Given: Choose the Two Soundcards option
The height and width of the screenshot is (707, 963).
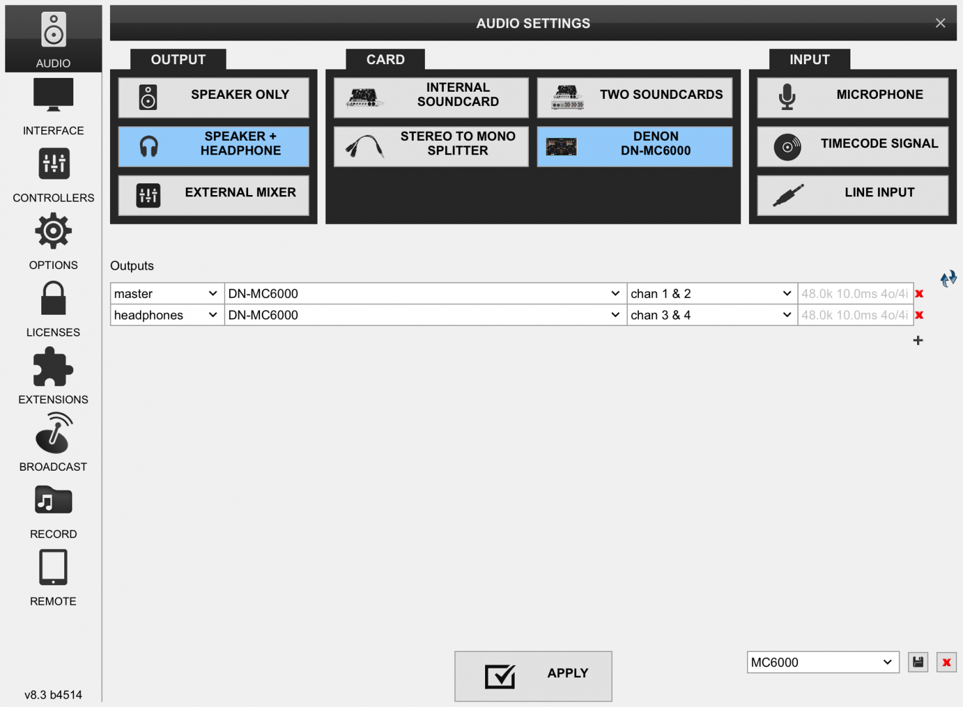Looking at the screenshot, I should [x=634, y=98].
